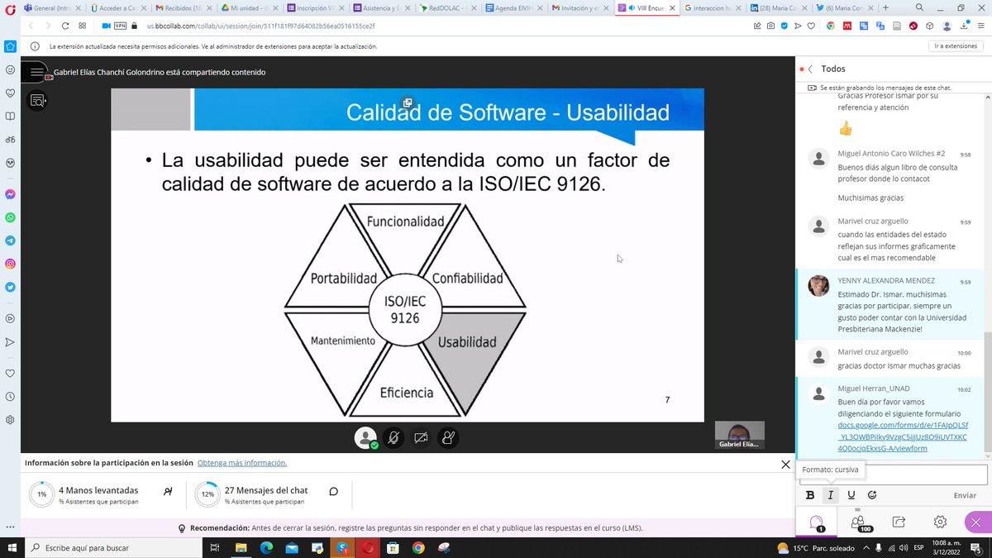Open my status and settings avatar button

pos(365,438)
